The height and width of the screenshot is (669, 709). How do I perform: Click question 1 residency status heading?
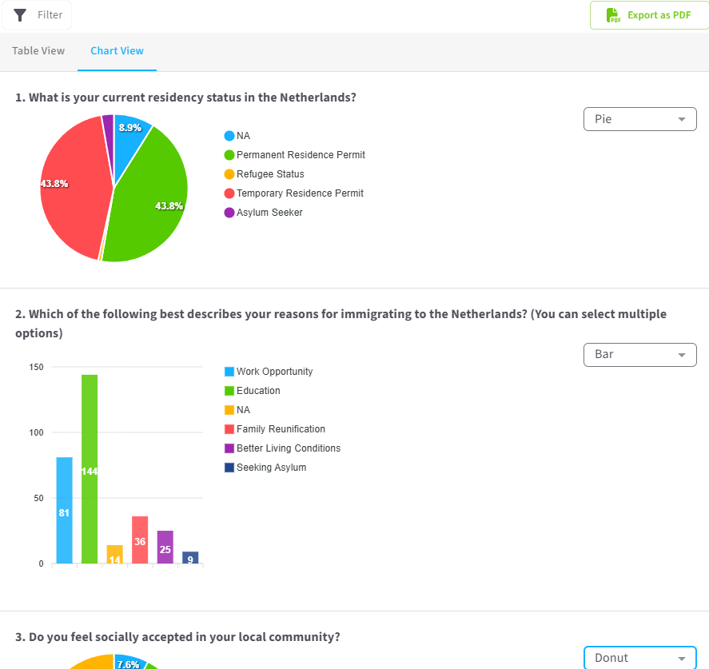[x=185, y=98]
